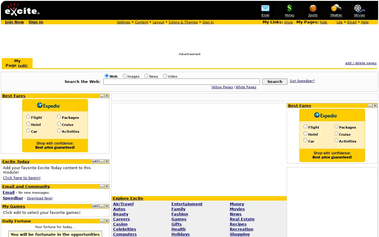The width and height of the screenshot is (379, 237).
Task: Click the Got Speedbar? link
Action: click(302, 81)
